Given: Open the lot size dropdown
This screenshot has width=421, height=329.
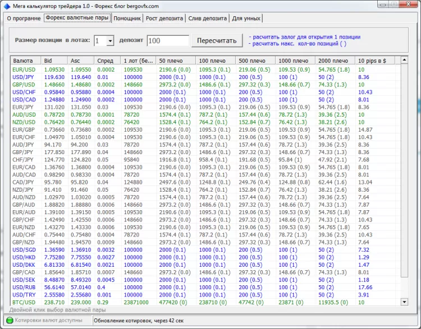Looking at the screenshot, I should click(x=110, y=41).
